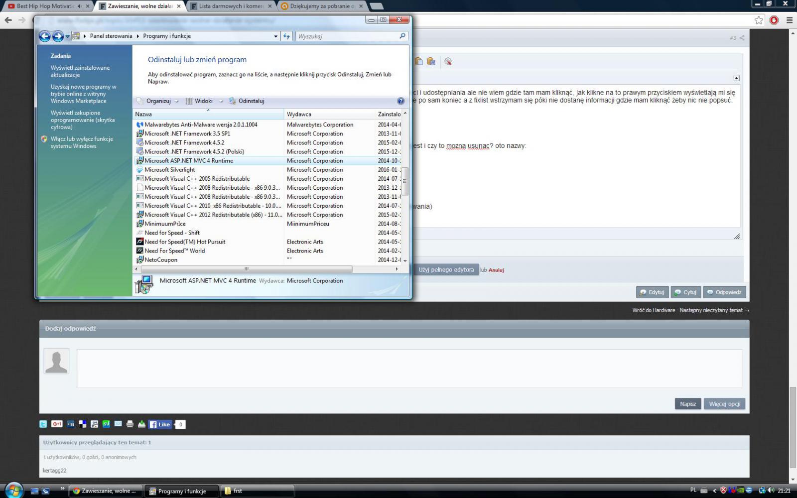Viewport: 797px width, 498px height.
Task: Click the network tray icon
Action: [x=762, y=491]
